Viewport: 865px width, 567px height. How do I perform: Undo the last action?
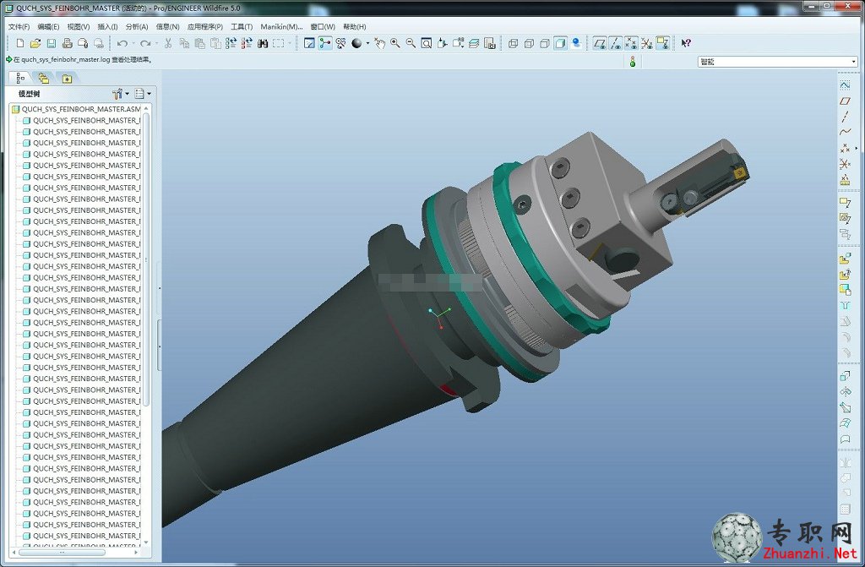click(122, 43)
